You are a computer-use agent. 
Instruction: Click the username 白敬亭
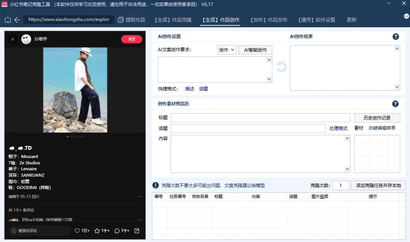tap(41, 39)
